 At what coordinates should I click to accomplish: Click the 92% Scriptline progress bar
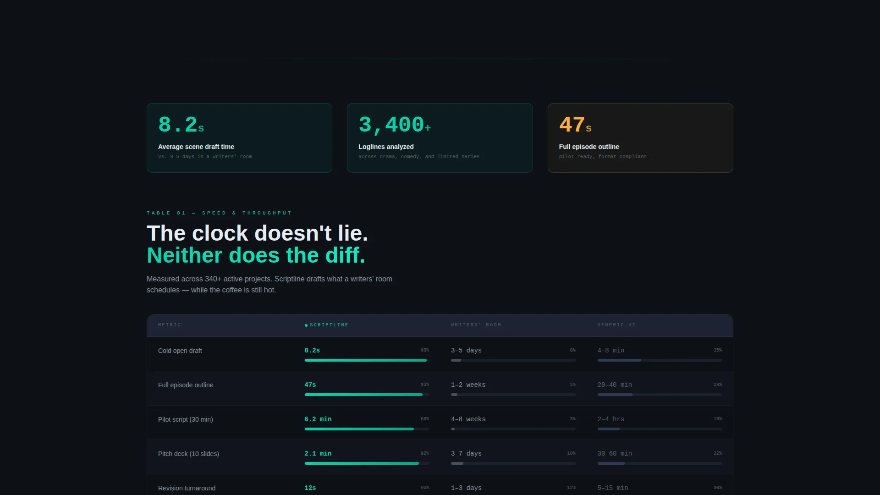[367, 463]
